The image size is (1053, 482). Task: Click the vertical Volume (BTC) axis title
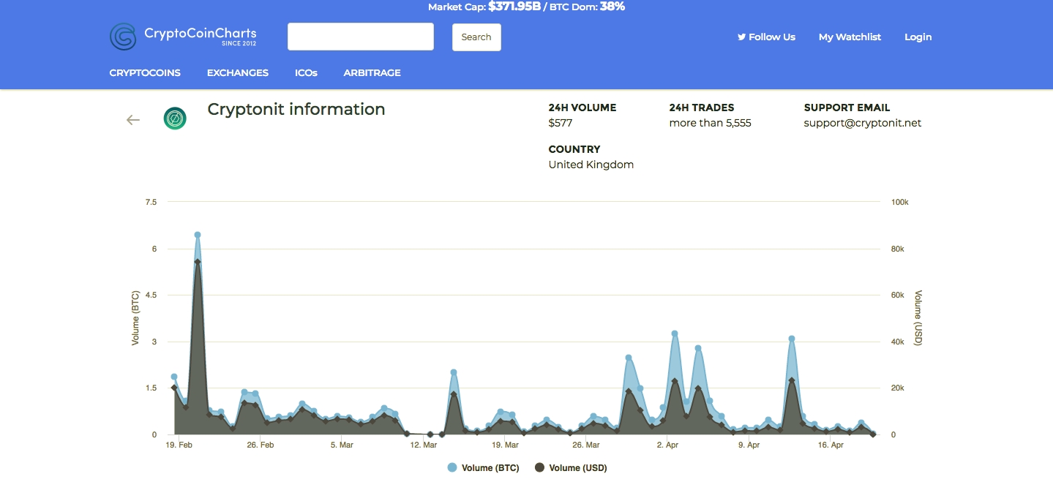click(135, 318)
